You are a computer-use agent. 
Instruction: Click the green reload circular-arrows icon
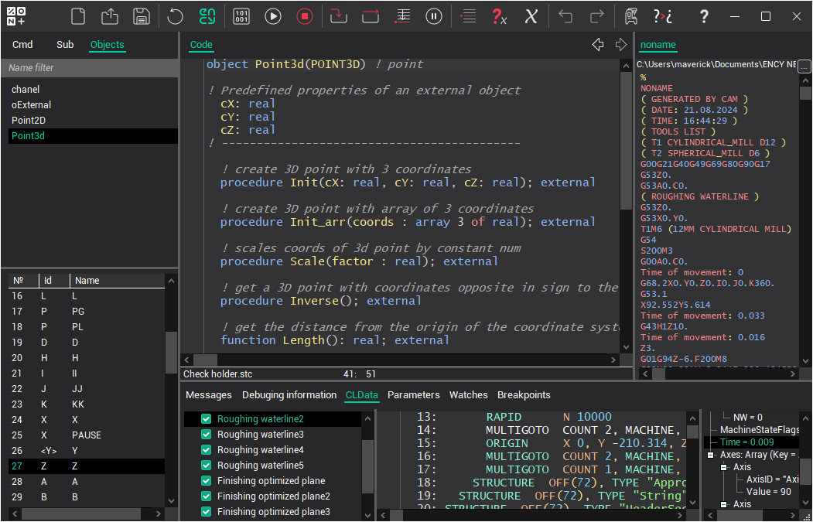(x=207, y=16)
